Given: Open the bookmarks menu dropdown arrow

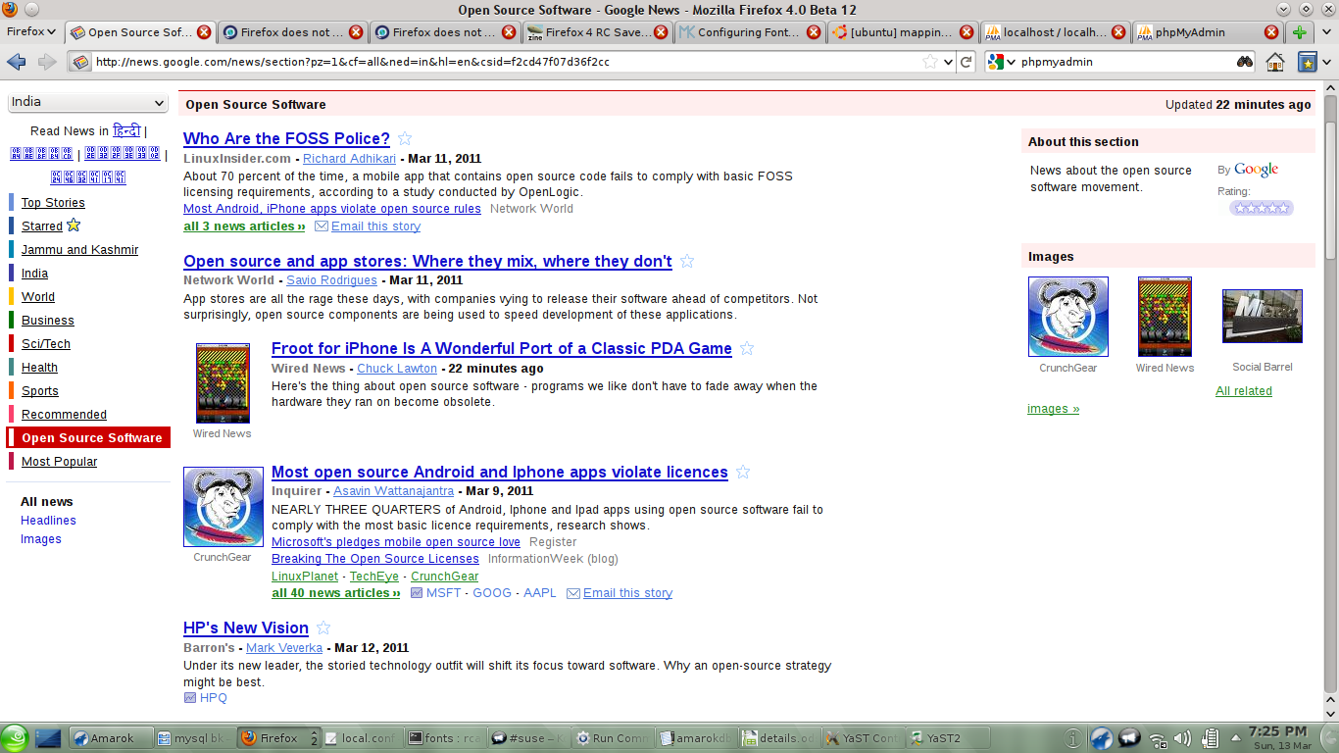Looking at the screenshot, I should pos(1327,62).
